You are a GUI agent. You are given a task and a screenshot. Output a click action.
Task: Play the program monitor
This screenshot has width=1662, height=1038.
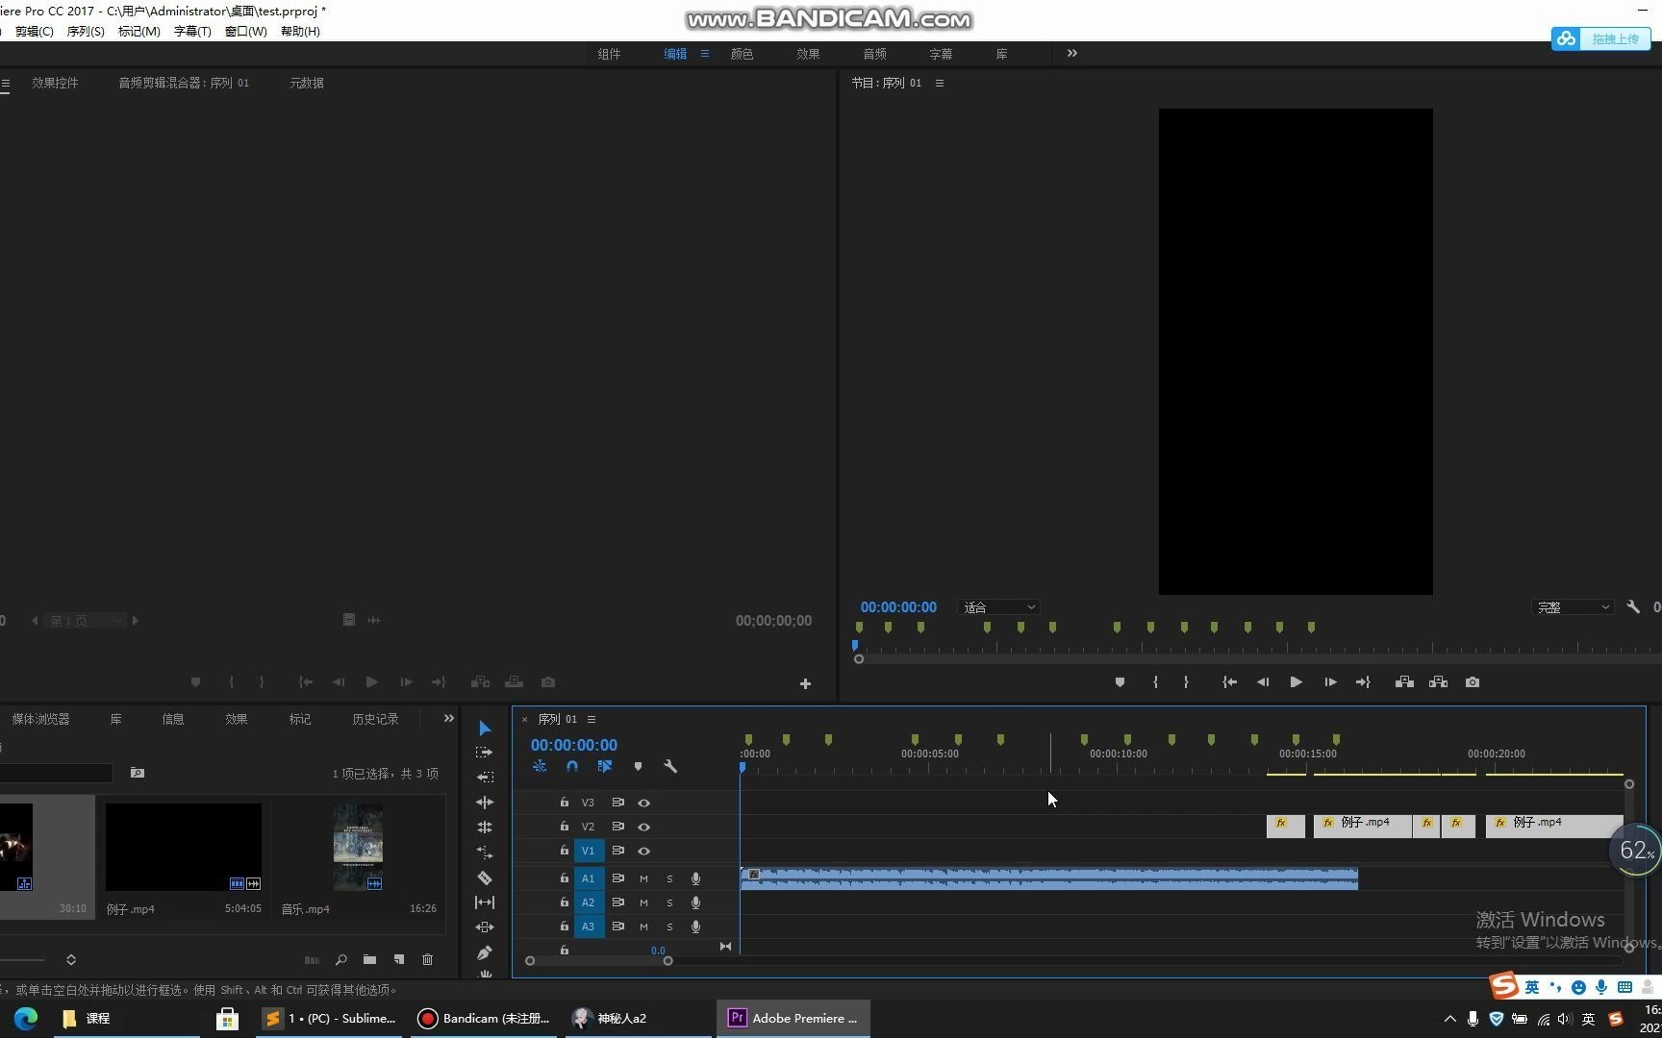(1296, 682)
